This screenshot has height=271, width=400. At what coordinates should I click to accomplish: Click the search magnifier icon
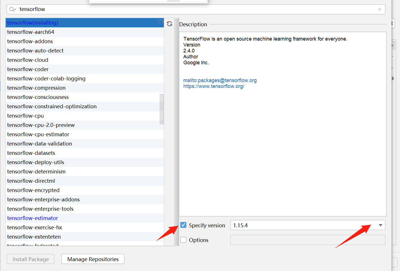point(11,9)
